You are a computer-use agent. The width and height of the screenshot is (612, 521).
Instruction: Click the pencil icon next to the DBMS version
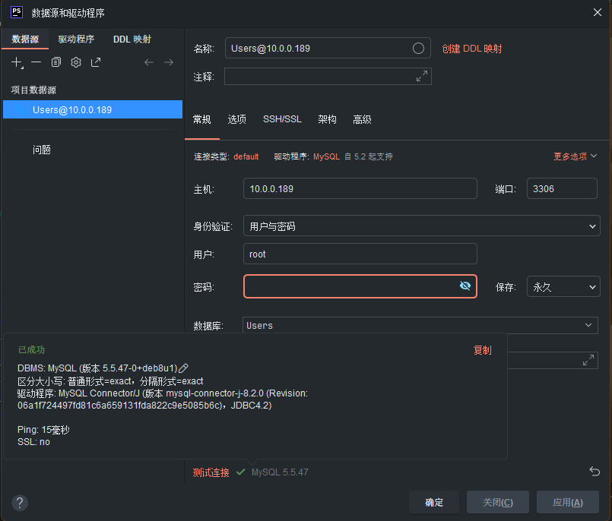(x=183, y=368)
